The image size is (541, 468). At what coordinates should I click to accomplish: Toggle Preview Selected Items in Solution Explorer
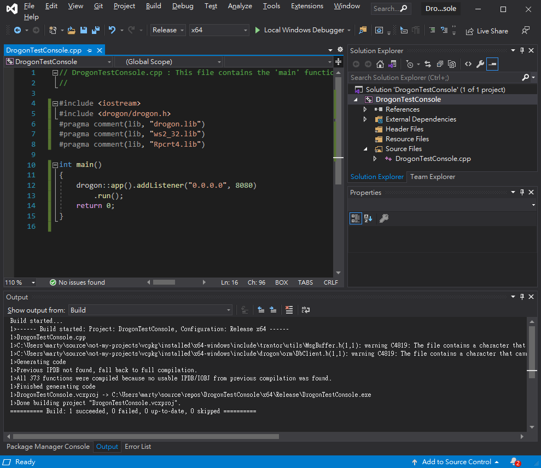(492, 63)
